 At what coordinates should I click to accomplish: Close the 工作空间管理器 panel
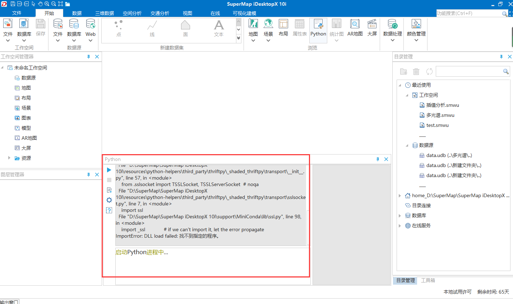point(97,57)
